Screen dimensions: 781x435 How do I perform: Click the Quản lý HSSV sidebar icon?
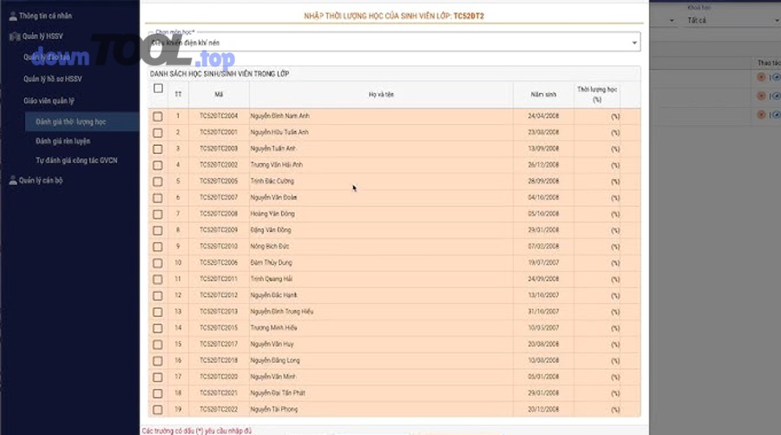click(13, 37)
